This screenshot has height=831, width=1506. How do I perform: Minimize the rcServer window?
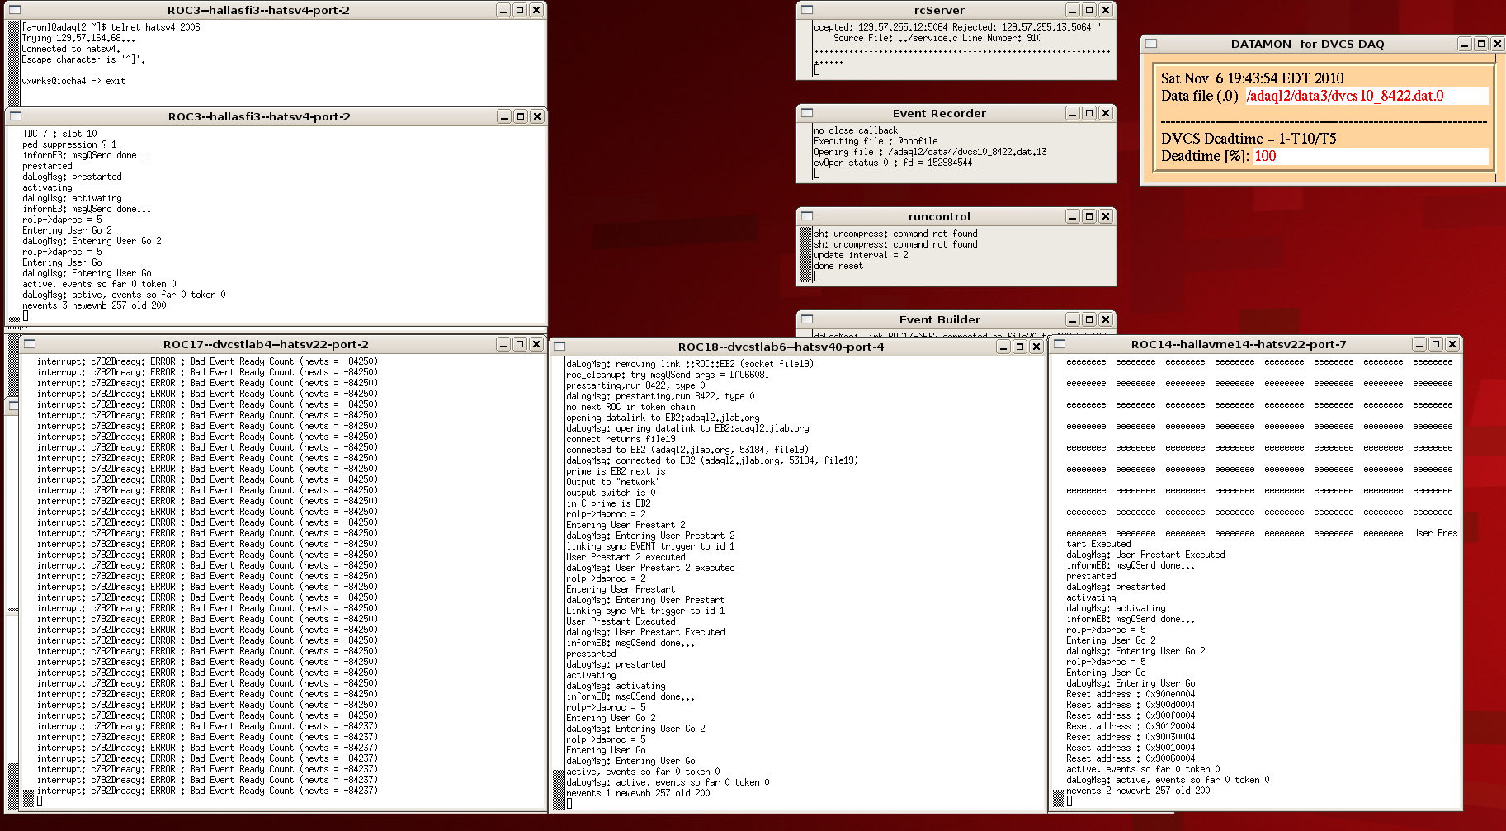1073,10
